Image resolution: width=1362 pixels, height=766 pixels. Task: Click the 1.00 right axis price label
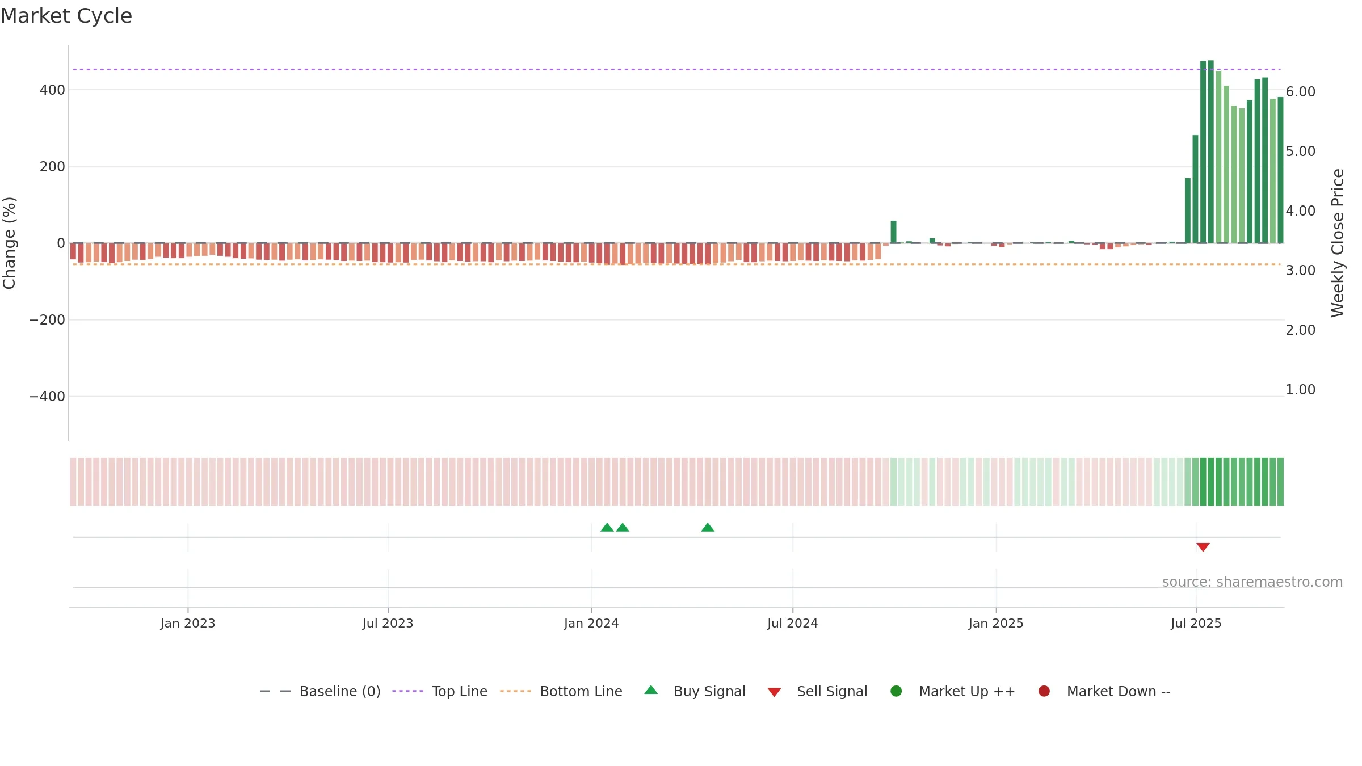coord(1301,390)
